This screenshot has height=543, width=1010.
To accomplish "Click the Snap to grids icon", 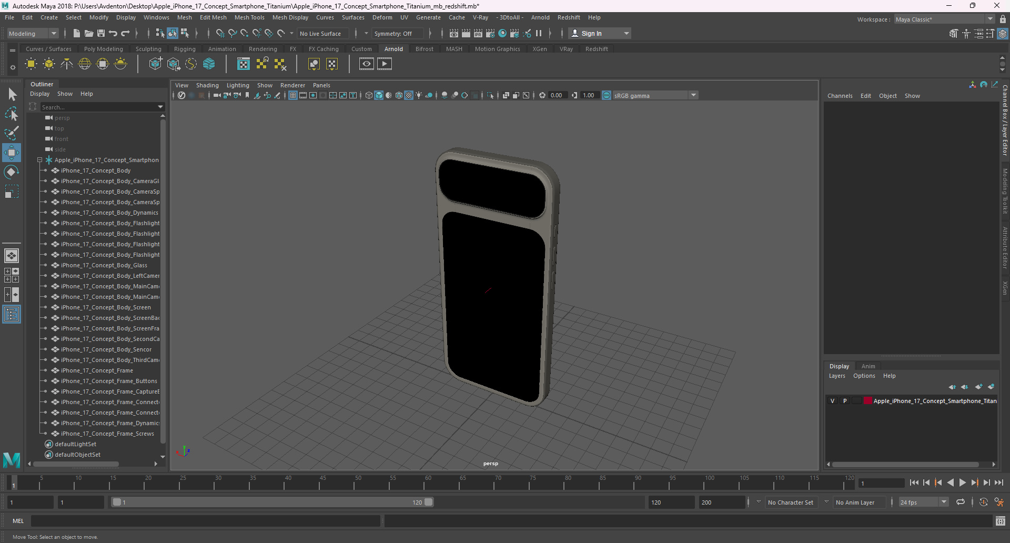I will [x=220, y=33].
